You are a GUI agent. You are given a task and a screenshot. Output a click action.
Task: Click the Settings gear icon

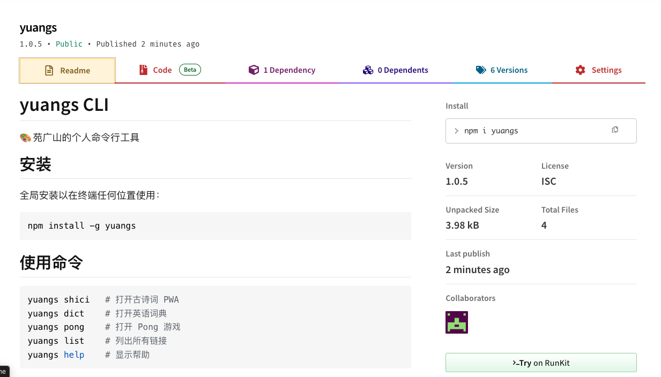[x=580, y=70]
